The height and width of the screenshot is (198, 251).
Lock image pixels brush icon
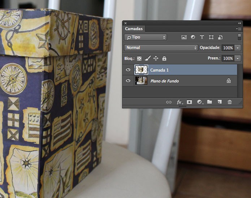click(x=148, y=58)
